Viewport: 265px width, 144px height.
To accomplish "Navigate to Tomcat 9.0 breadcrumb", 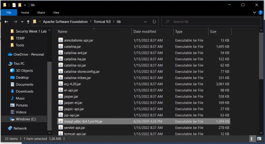I will [x=102, y=22].
